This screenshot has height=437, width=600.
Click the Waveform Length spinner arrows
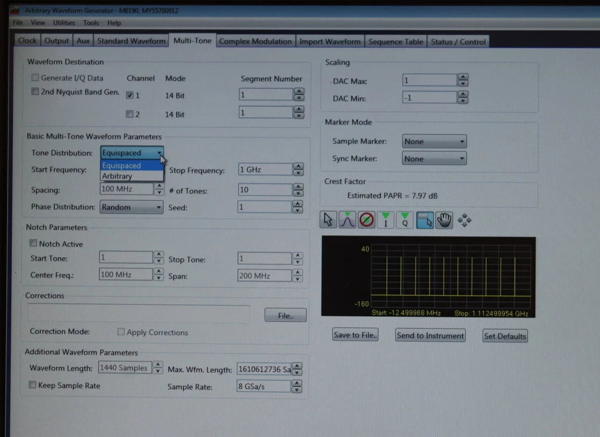158,367
